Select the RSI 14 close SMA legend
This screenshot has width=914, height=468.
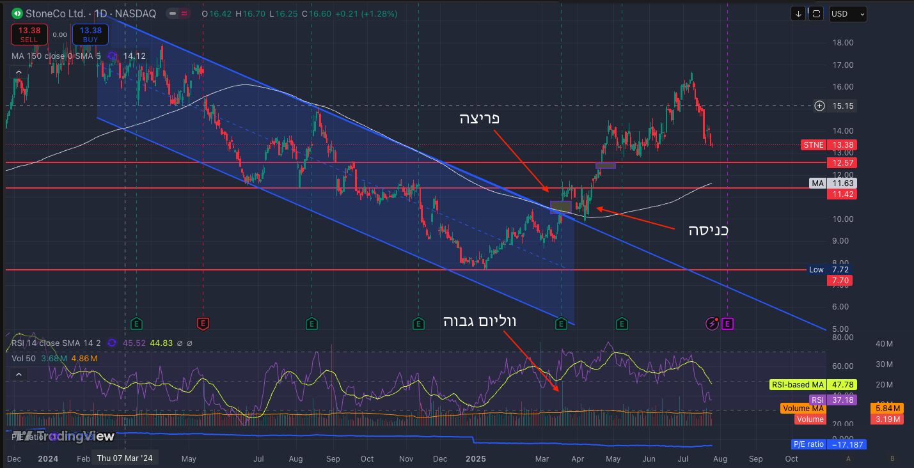[x=56, y=343]
